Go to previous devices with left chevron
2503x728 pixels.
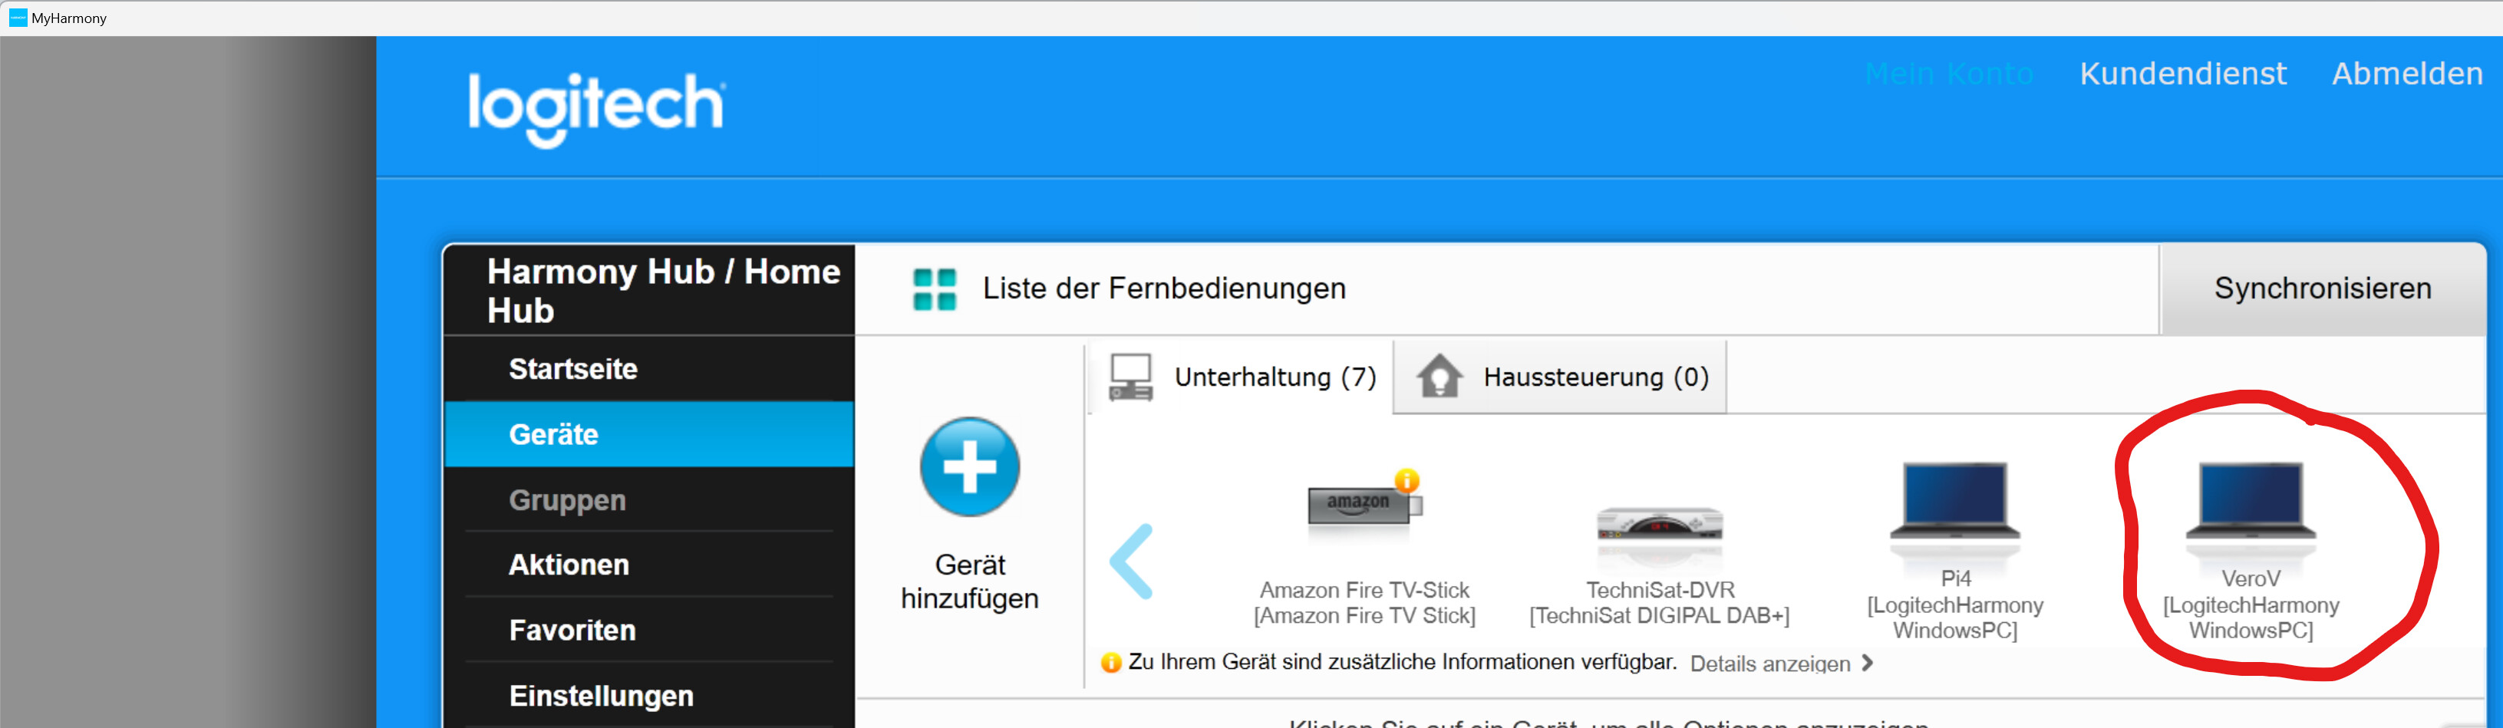(1132, 561)
